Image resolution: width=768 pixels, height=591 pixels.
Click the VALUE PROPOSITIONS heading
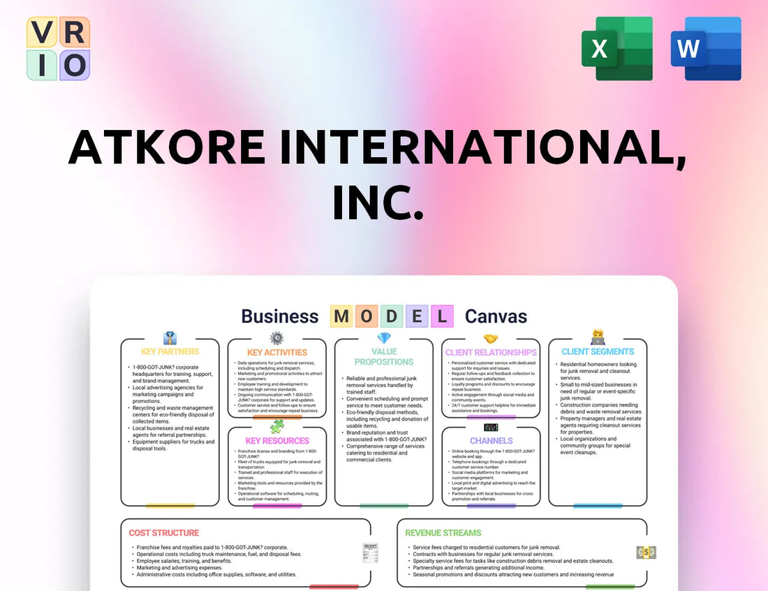pyautogui.click(x=384, y=357)
